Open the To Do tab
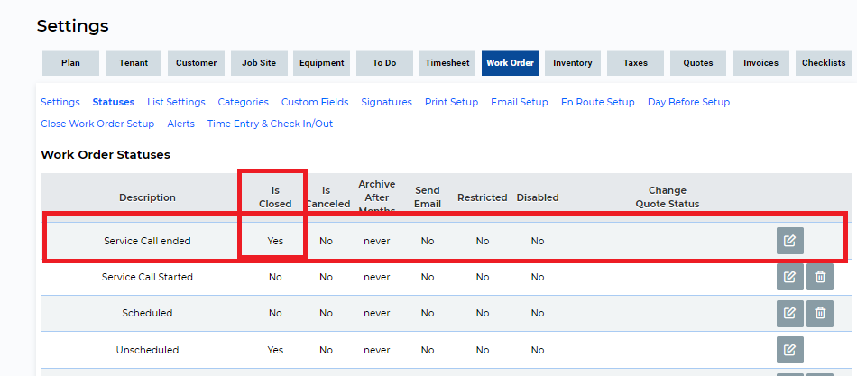Image resolution: width=857 pixels, height=376 pixels. pos(384,63)
